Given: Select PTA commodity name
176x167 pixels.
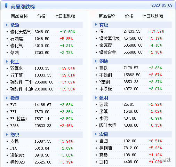Looking at the screenshot, I should click(14, 148).
